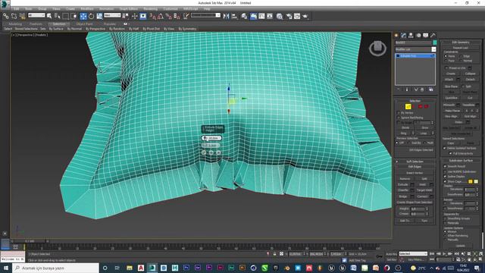Image resolution: width=485 pixels, height=273 pixels.
Task: Activate the Select and Rotate tool
Action: click(x=91, y=16)
